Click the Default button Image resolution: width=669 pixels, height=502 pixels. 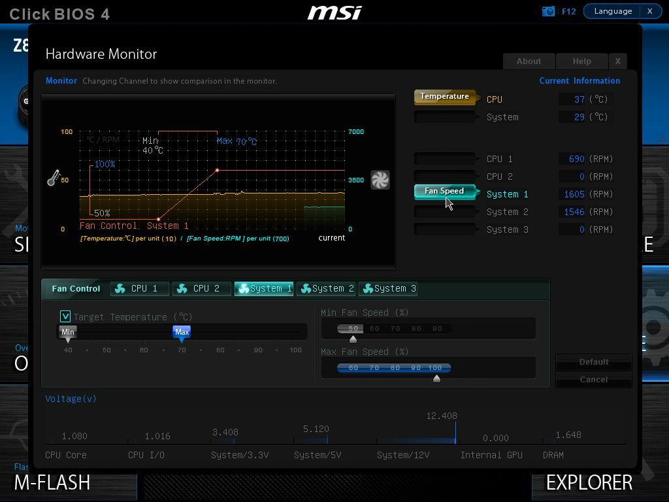tap(593, 361)
